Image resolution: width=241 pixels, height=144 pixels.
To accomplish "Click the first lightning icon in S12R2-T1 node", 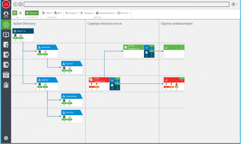I will click(x=91, y=84).
